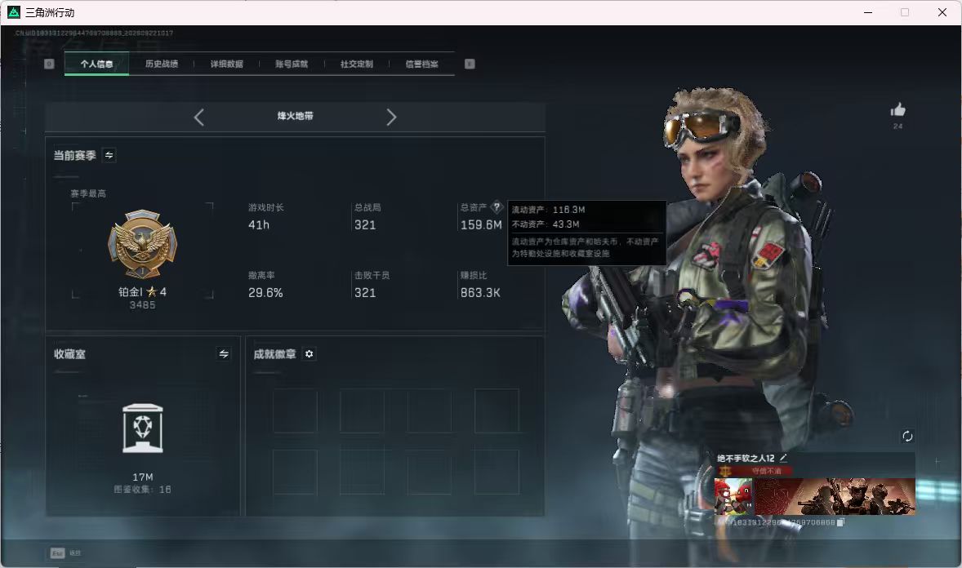The image size is (962, 568).
Task: Click the 总资产 value 159.6M
Action: (x=481, y=225)
